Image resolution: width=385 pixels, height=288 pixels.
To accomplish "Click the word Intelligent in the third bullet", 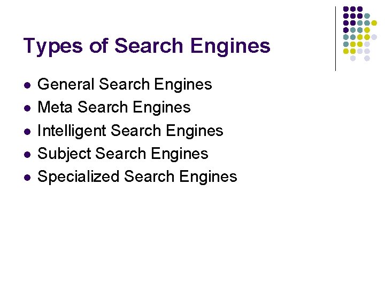I will pos(73,130).
